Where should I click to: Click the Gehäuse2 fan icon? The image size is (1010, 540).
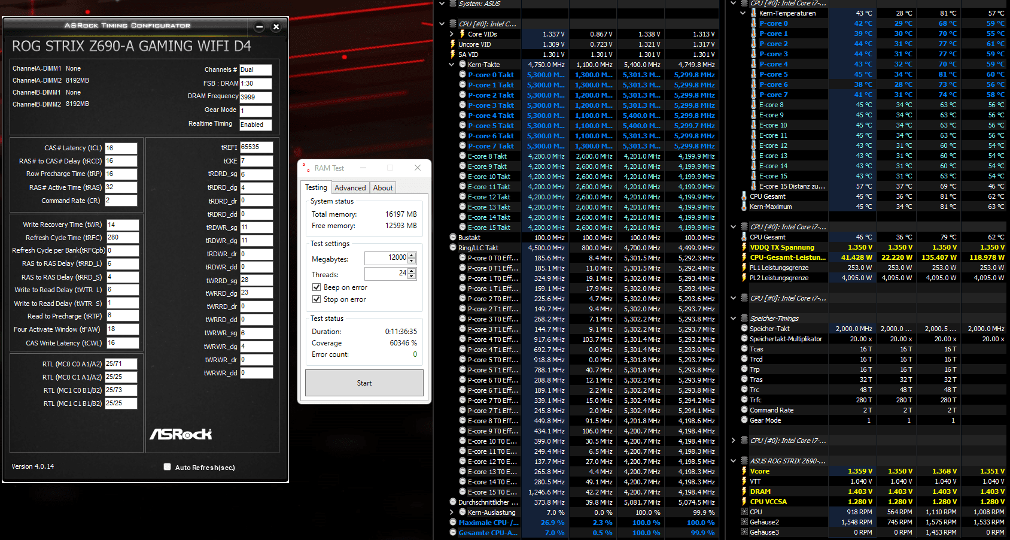(x=744, y=522)
